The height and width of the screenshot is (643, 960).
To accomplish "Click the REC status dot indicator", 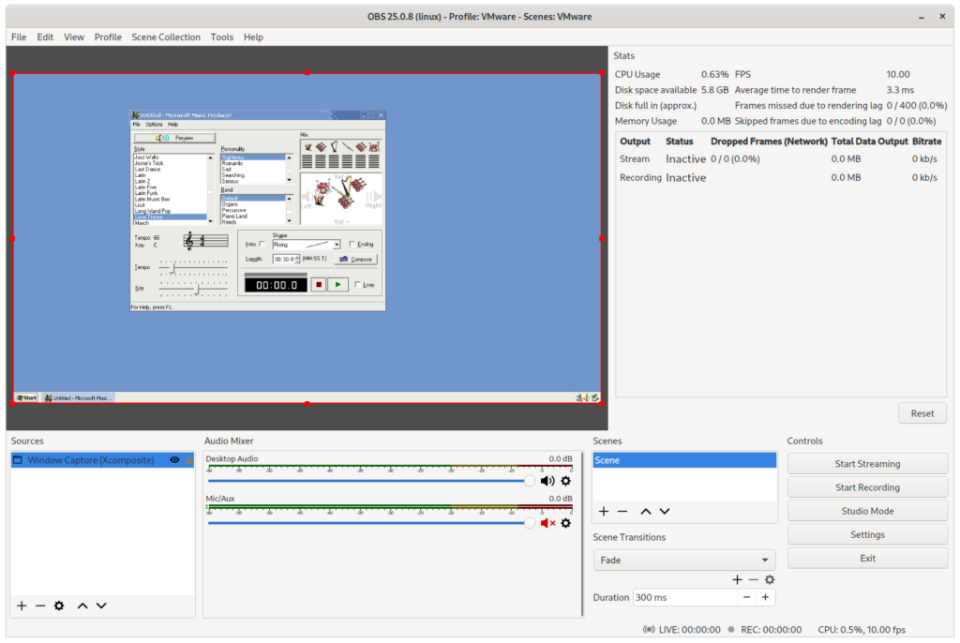I will click(731, 630).
